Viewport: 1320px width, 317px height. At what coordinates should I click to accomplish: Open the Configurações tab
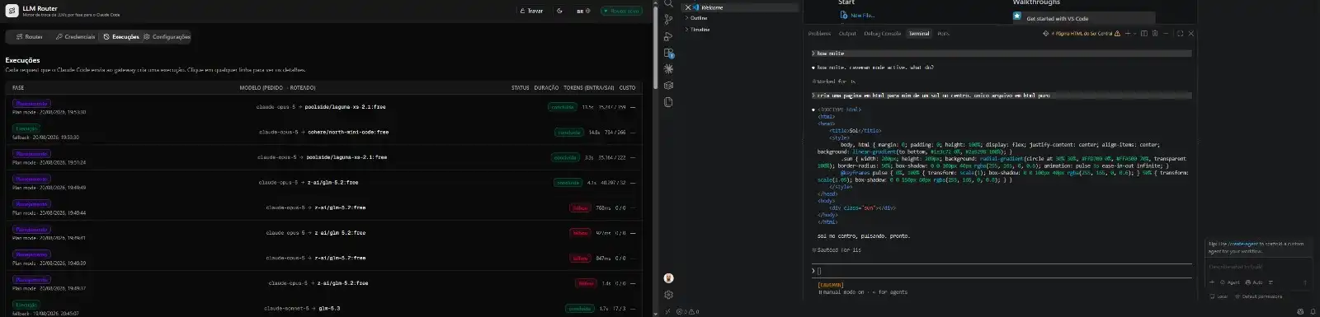(167, 36)
